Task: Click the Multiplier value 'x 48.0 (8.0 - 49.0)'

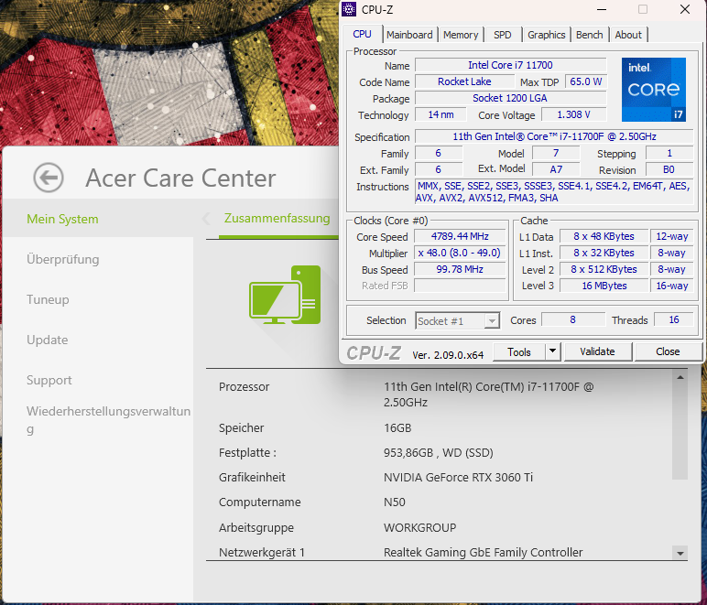Action: 460,254
